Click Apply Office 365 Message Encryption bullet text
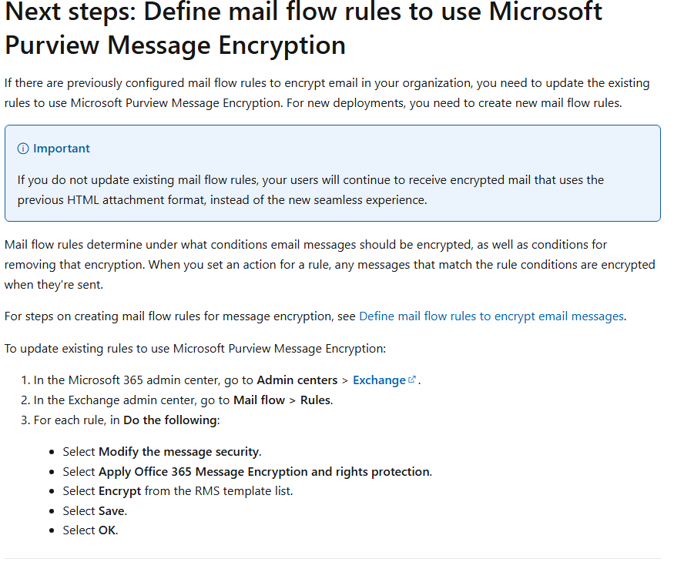 [247, 472]
